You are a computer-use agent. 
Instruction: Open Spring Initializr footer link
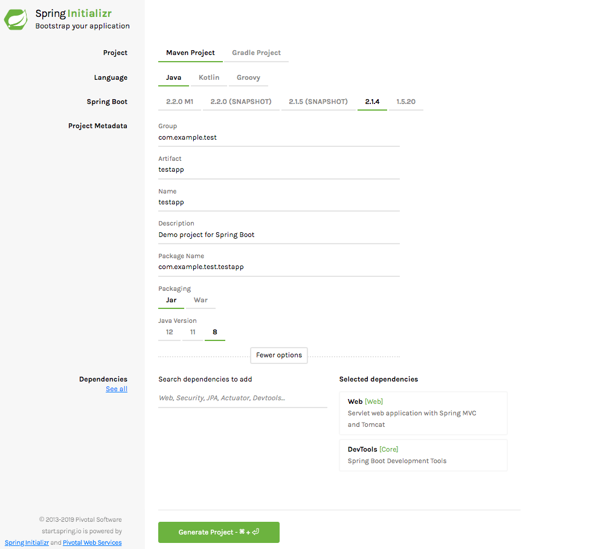[27, 543]
